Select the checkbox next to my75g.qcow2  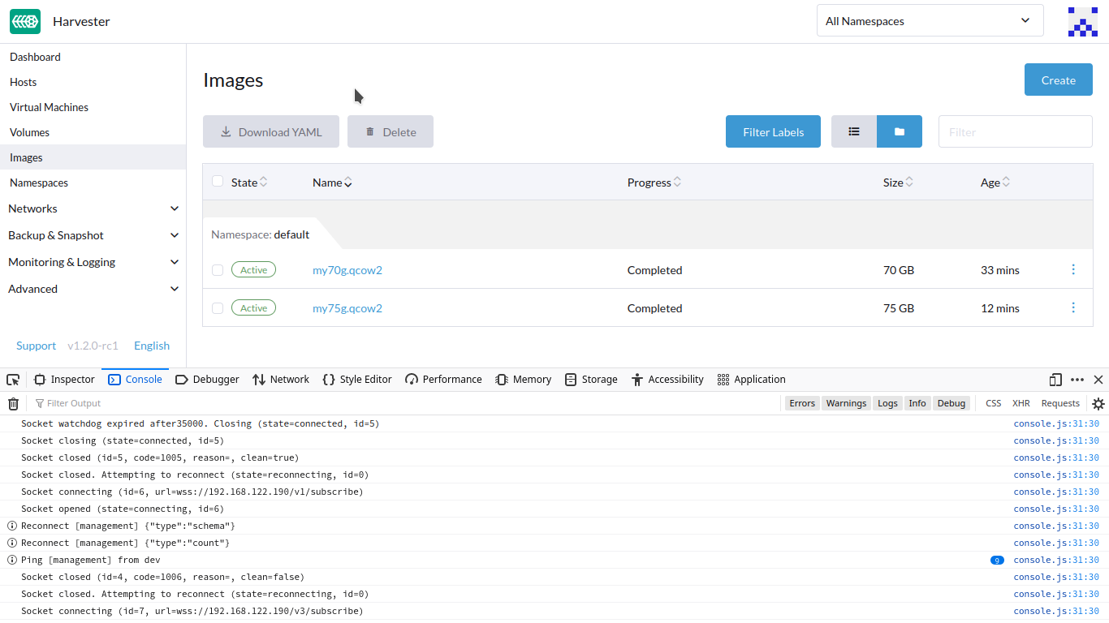coord(218,307)
